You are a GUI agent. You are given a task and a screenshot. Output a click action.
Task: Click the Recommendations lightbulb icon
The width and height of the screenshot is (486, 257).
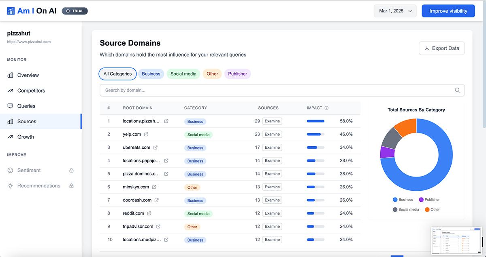[11, 185]
